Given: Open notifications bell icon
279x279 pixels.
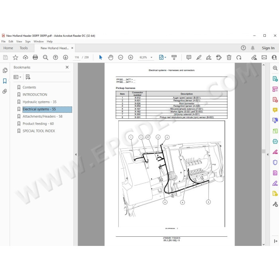Looking at the screenshot, I should point(253,48).
